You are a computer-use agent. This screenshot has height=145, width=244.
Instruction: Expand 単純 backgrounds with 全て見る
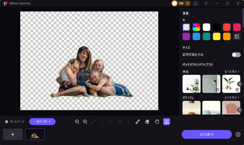(x=232, y=71)
